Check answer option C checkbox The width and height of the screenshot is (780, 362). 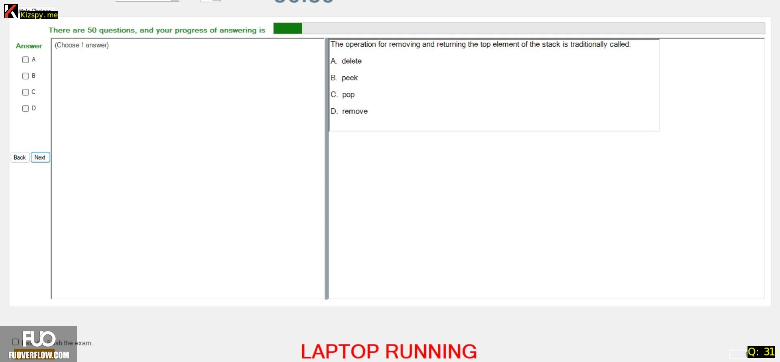tap(25, 92)
